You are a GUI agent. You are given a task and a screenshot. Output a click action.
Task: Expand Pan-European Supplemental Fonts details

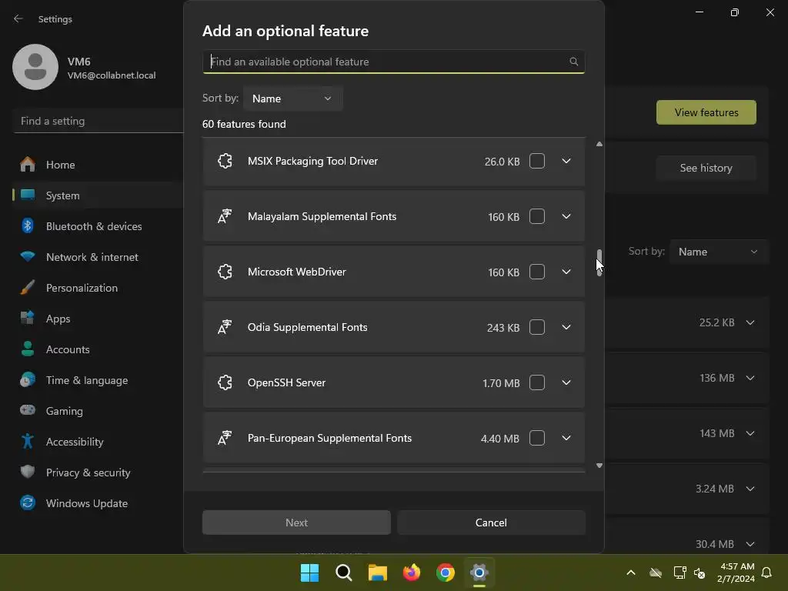566,438
